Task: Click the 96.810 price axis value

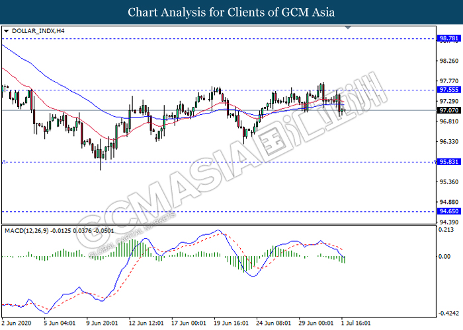Action: tap(449, 121)
